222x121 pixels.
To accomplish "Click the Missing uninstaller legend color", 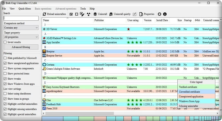I will 196,106.
